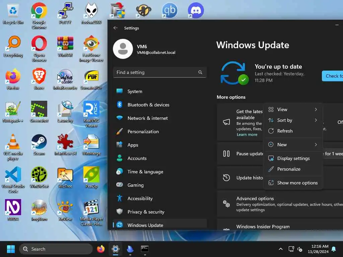Open XnView desktop shortcut
343x257 pixels.
click(65, 210)
